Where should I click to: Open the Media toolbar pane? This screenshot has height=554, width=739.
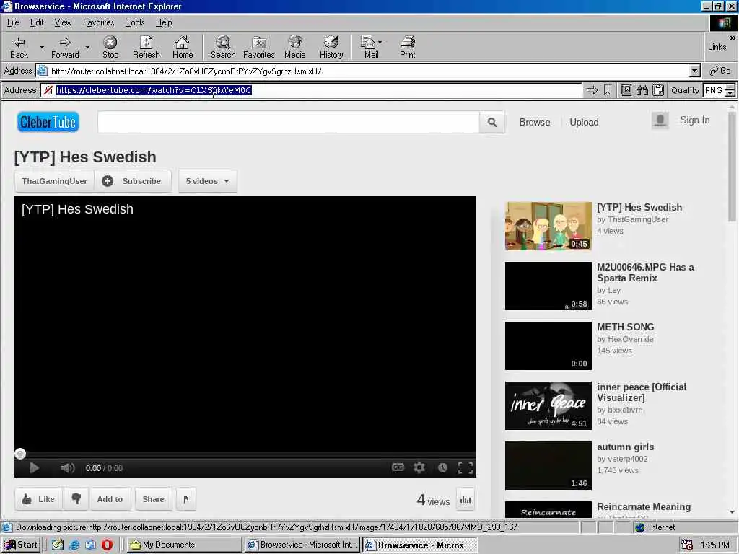pyautogui.click(x=295, y=47)
